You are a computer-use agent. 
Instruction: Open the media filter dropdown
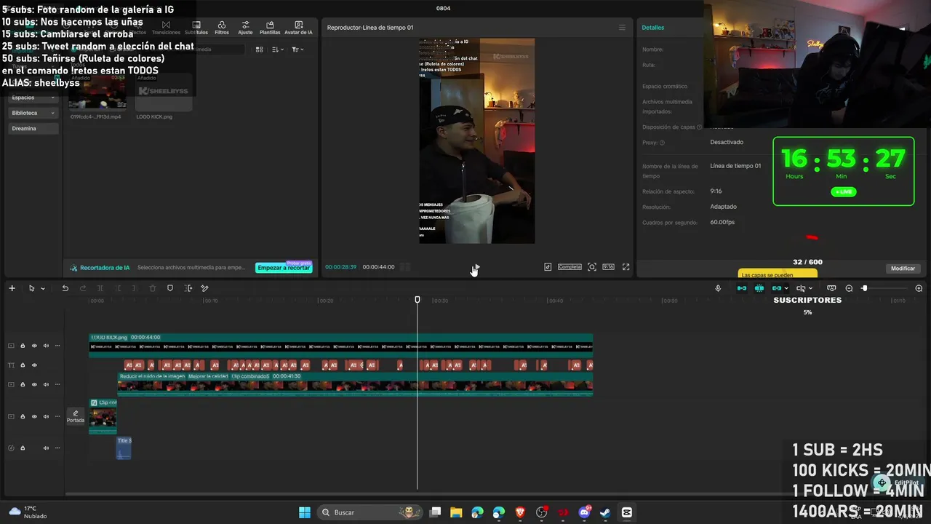tap(297, 49)
